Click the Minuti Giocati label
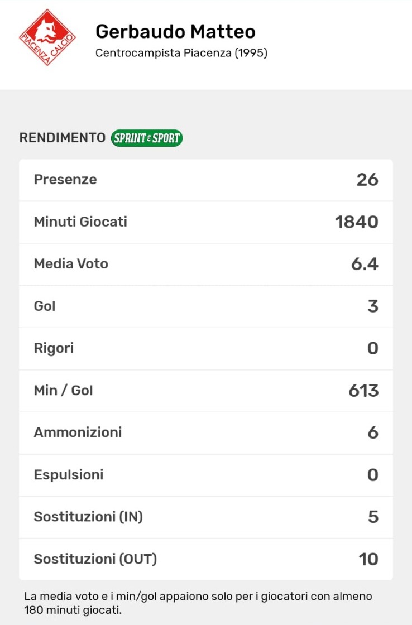 pyautogui.click(x=80, y=222)
